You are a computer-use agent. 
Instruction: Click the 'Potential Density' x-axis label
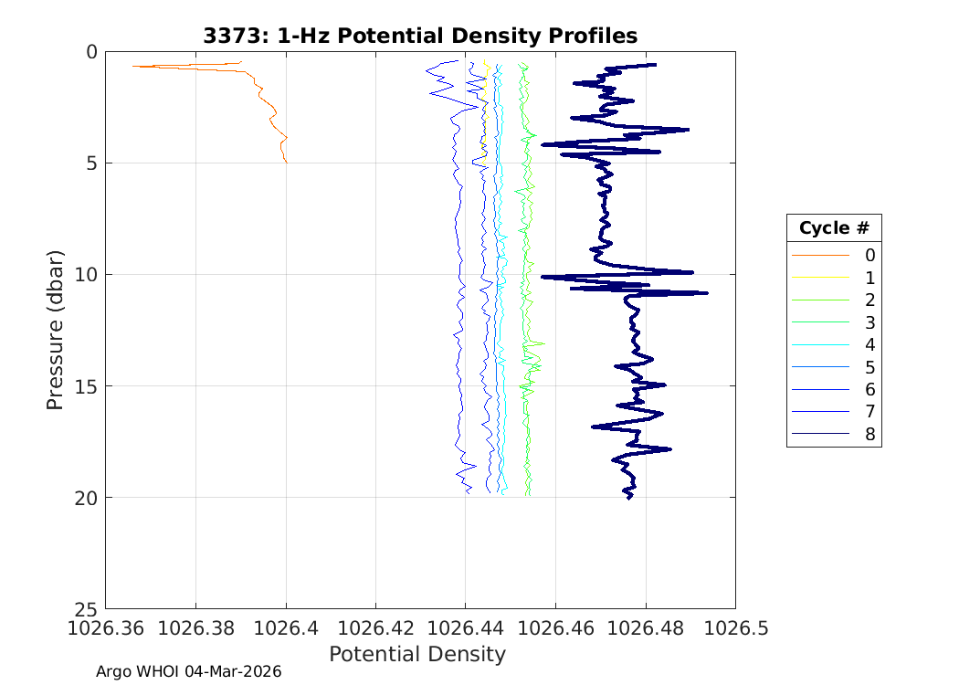tap(416, 655)
